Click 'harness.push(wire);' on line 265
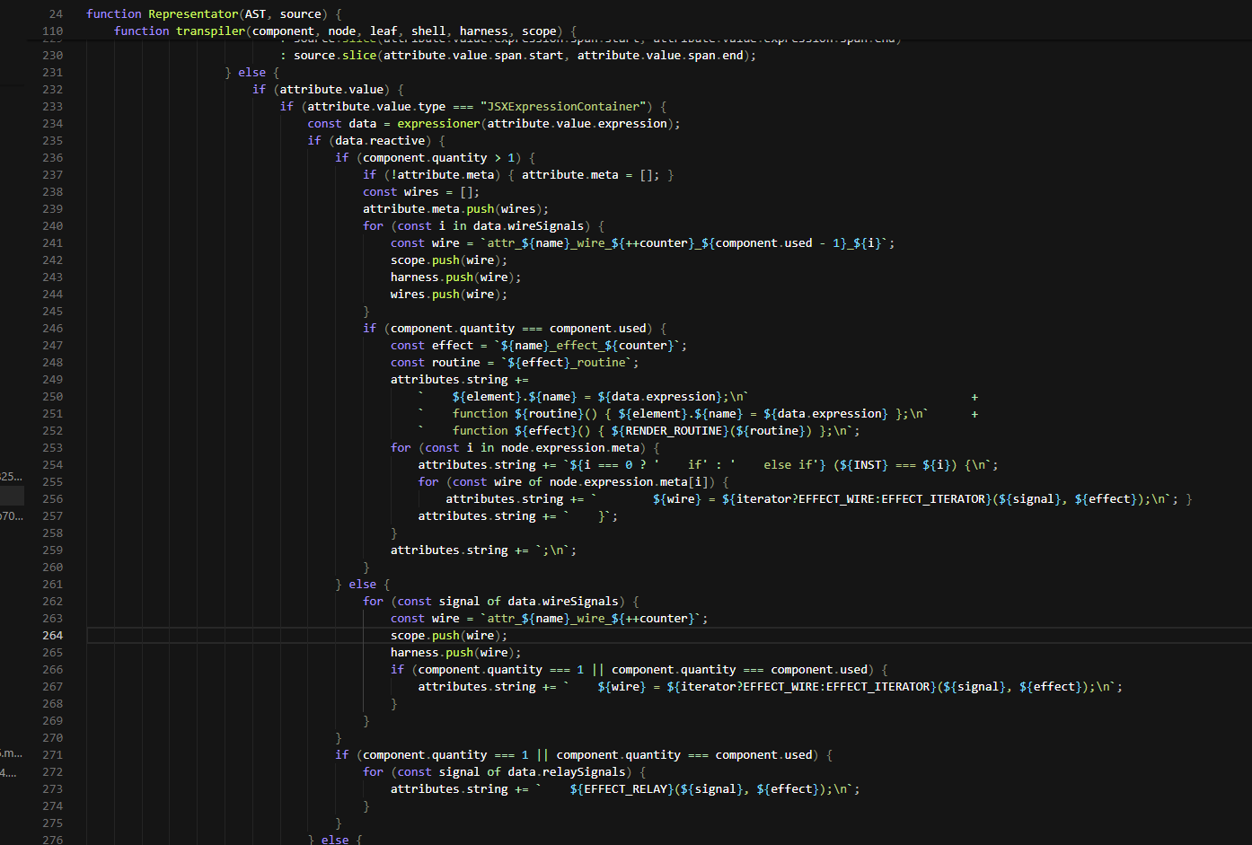The height and width of the screenshot is (845, 1252). [x=456, y=652]
